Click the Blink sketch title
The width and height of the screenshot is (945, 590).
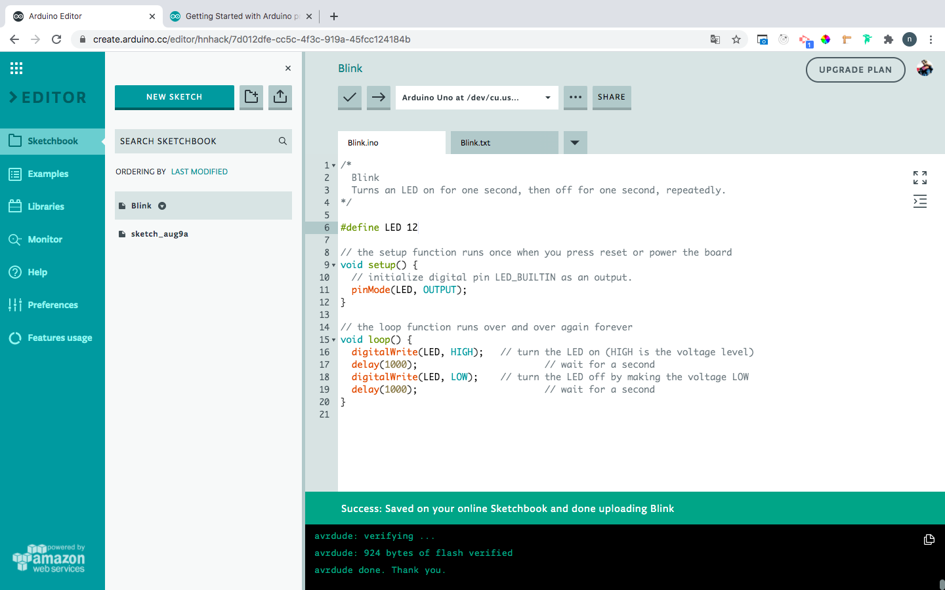(x=350, y=68)
